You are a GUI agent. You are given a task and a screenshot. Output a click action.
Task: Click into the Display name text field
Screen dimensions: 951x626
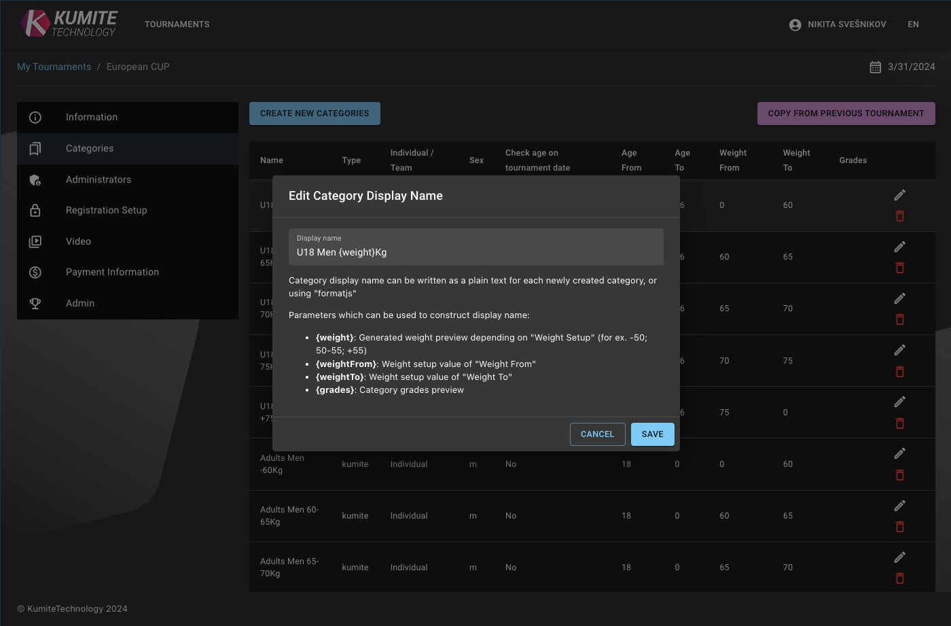475,252
